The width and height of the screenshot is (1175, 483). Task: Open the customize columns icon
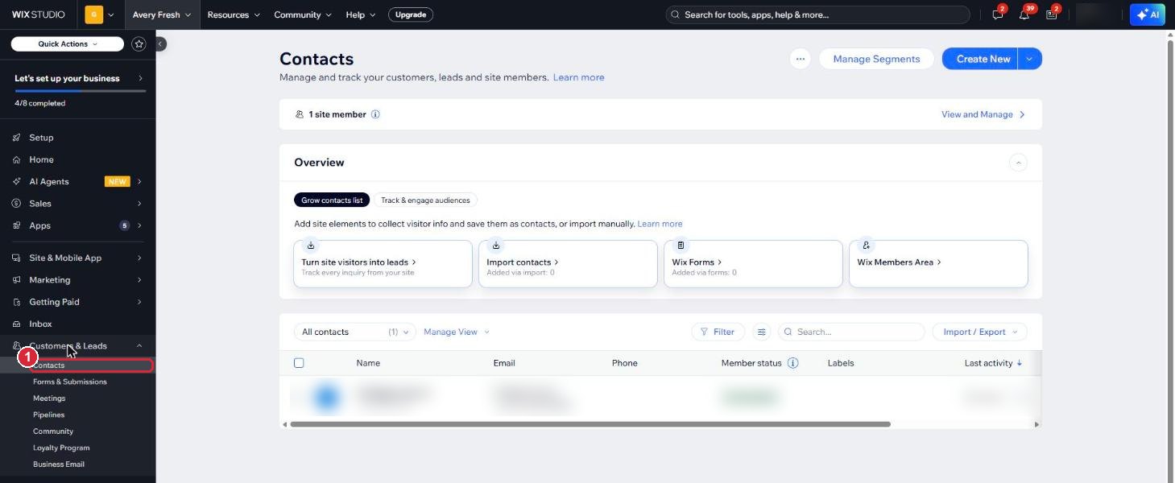[761, 332]
